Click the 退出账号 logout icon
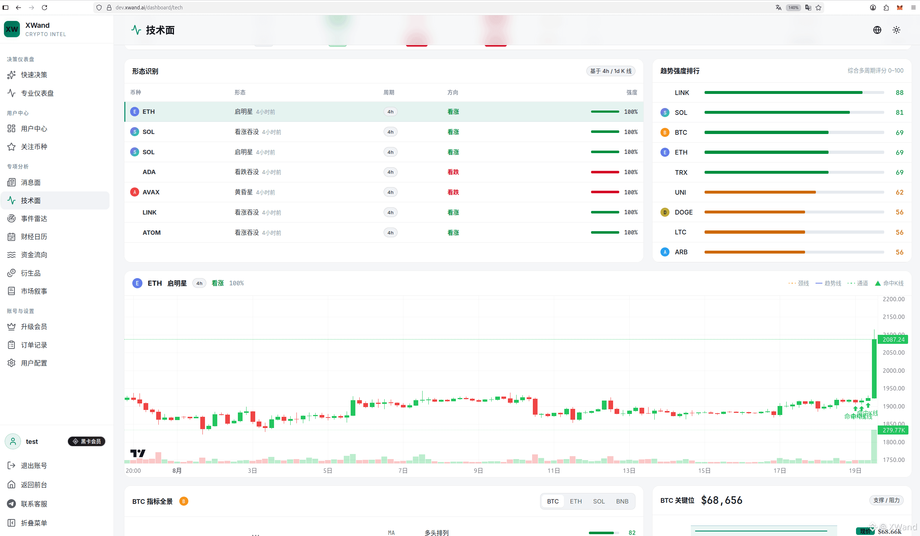The height and width of the screenshot is (536, 920). [x=11, y=466]
